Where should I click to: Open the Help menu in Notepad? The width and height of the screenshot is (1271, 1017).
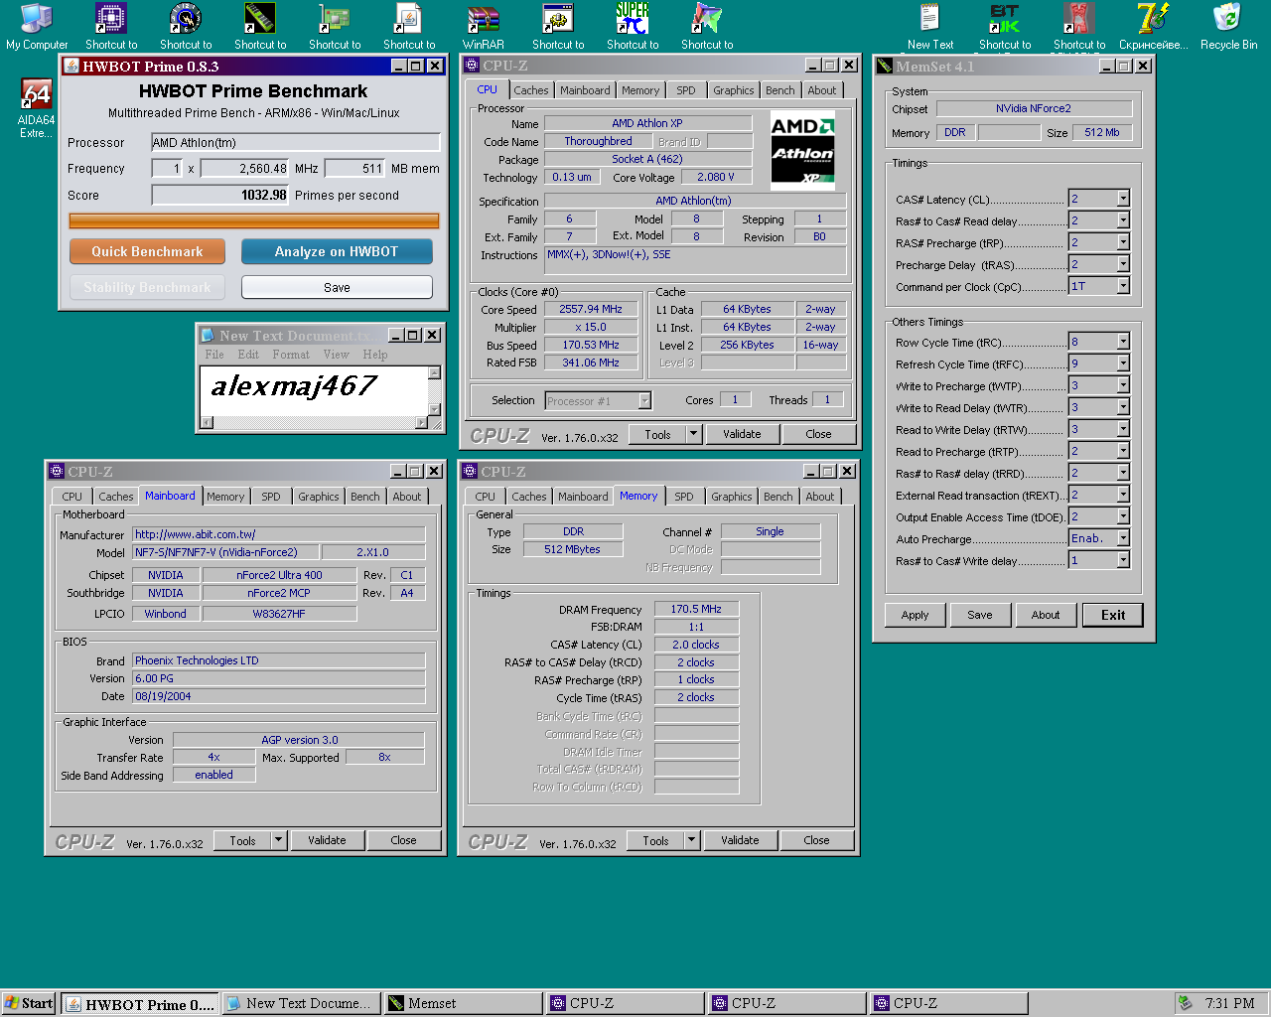pos(375,355)
